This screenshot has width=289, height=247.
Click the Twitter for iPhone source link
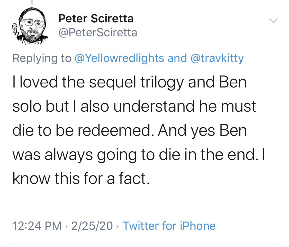coord(169,226)
